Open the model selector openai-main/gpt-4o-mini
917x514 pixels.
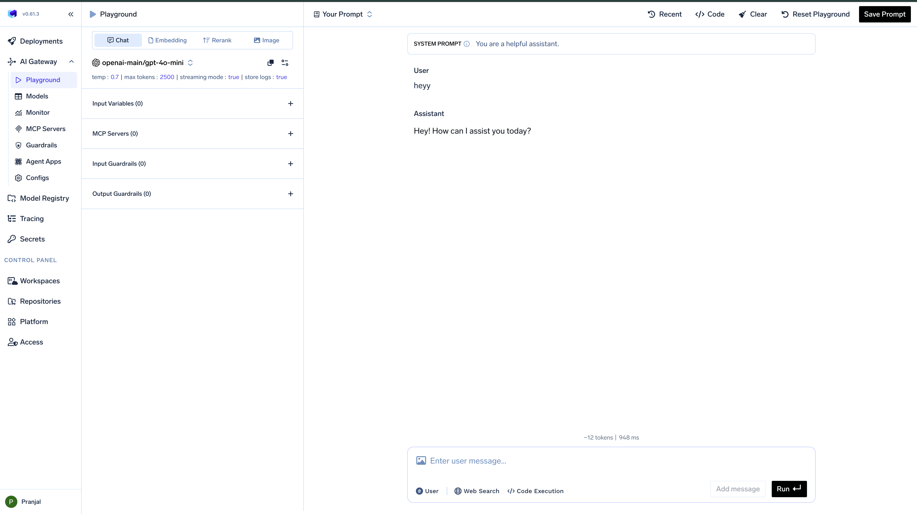tap(142, 63)
